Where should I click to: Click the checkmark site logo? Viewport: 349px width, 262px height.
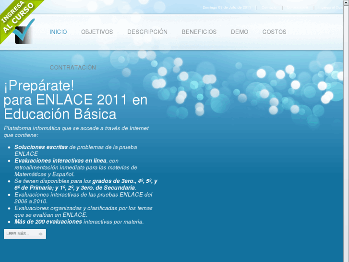24,31
